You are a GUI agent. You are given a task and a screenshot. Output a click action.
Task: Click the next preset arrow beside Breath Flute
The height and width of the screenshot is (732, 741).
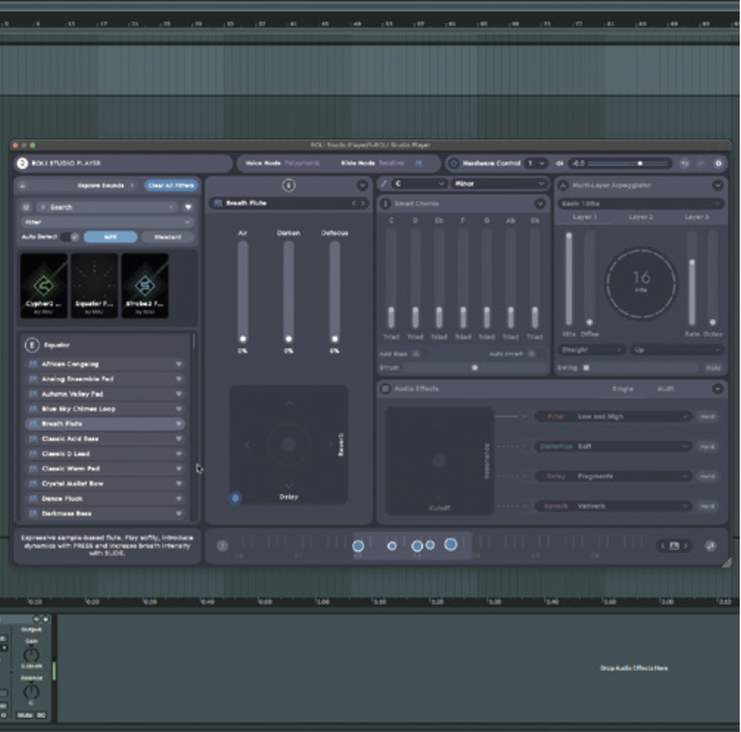363,204
